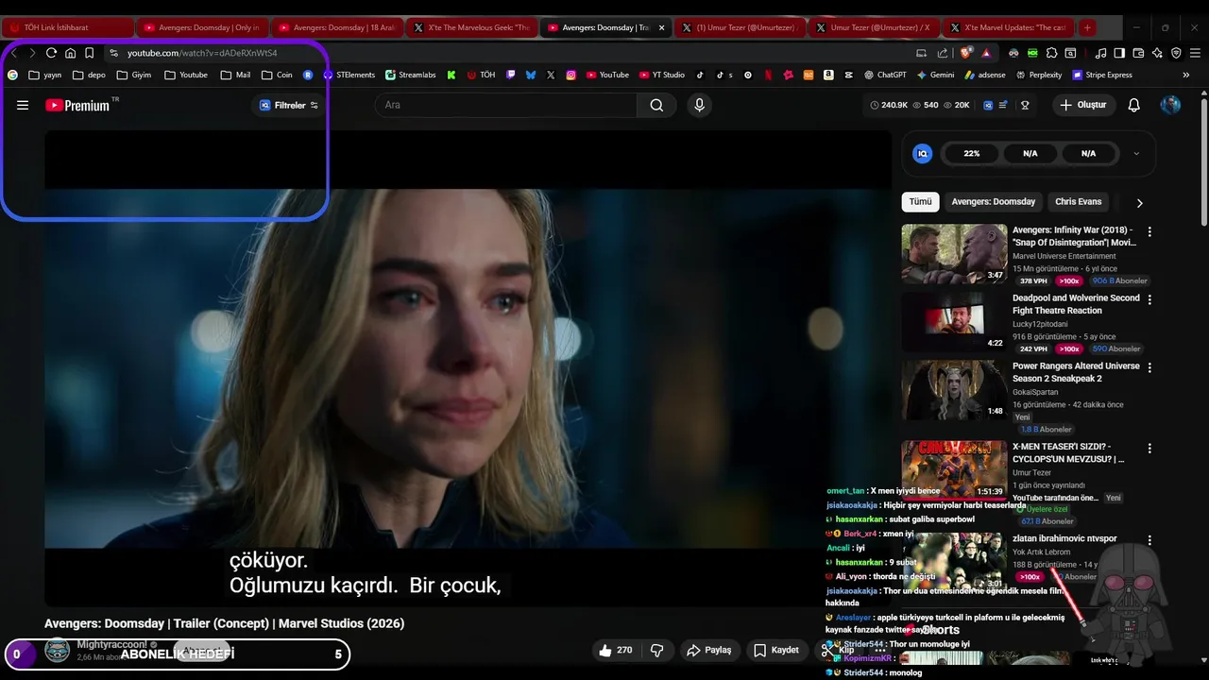The image size is (1209, 680).
Task: Open the Brave Rewards triangle icon
Action: tap(986, 53)
